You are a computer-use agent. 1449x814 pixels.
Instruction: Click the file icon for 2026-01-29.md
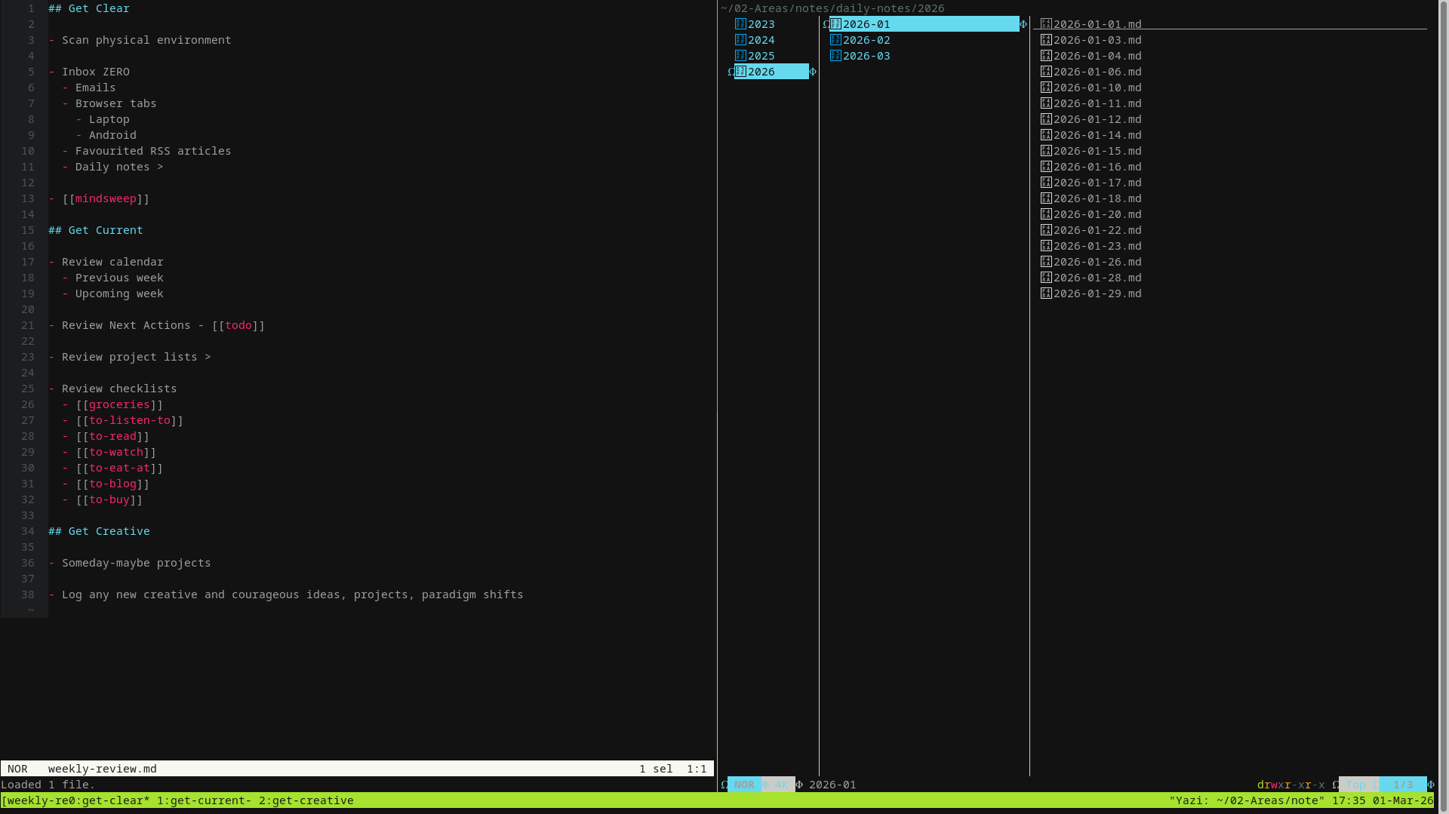pyautogui.click(x=1046, y=293)
